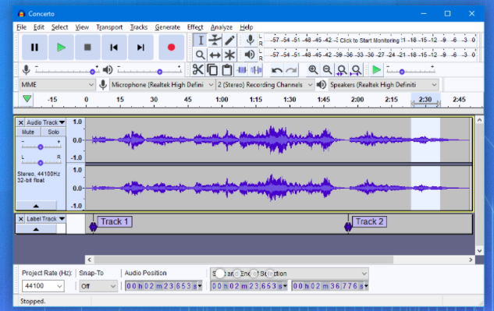Zoom in with the plus magnifier
Screen dimensions: 494x311
313,70
